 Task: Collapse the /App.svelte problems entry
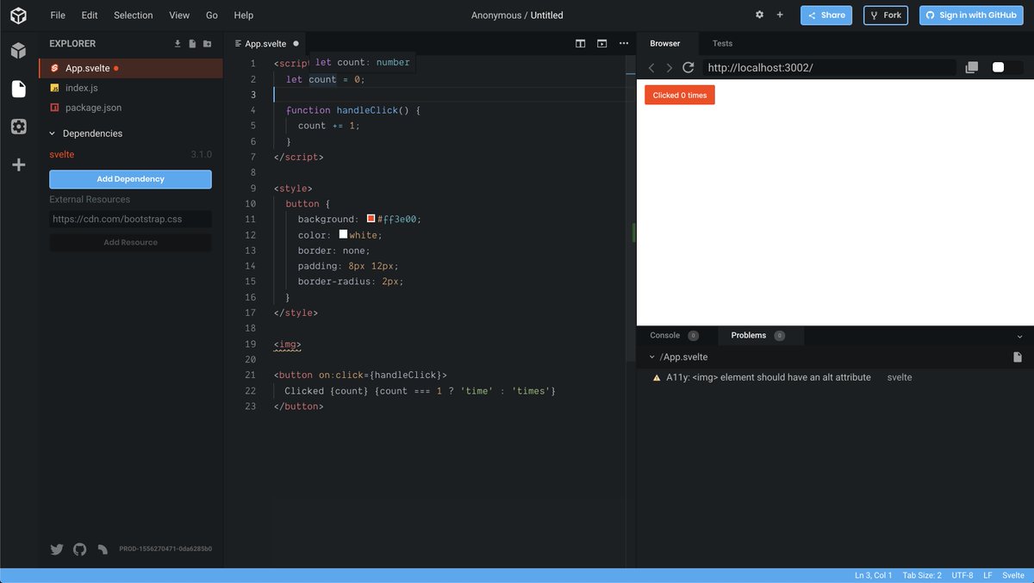(652, 356)
